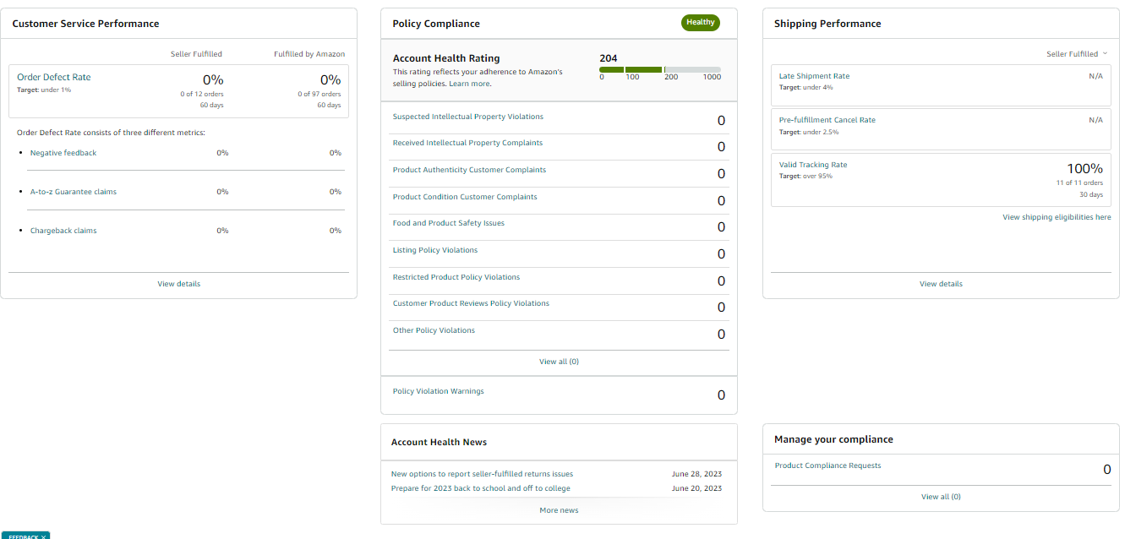Click the 0 of 97 orders text

tap(320, 94)
